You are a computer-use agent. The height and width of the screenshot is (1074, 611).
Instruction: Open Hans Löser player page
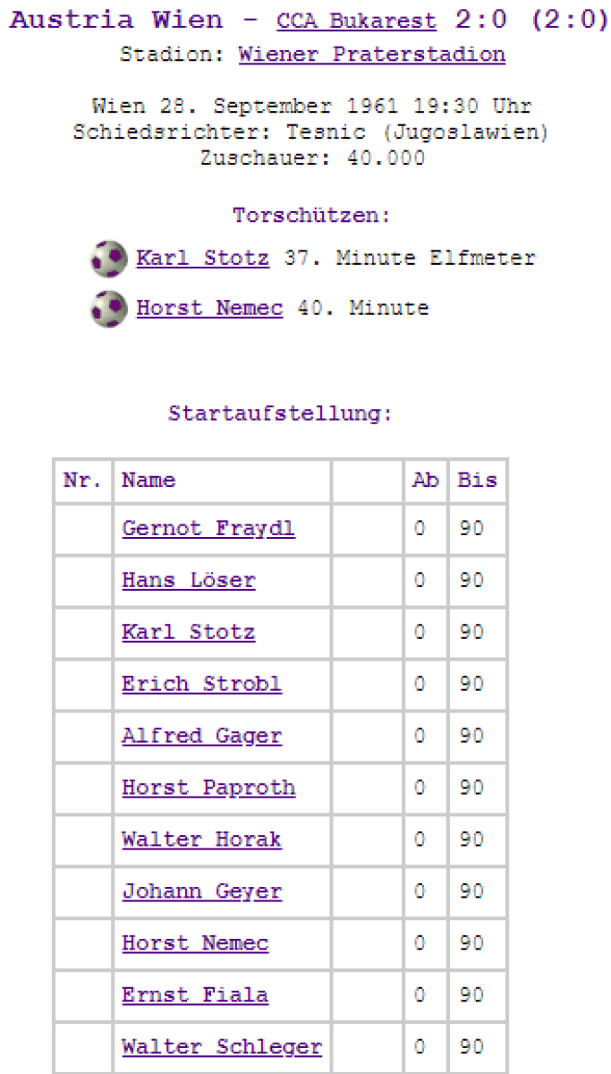(x=189, y=581)
